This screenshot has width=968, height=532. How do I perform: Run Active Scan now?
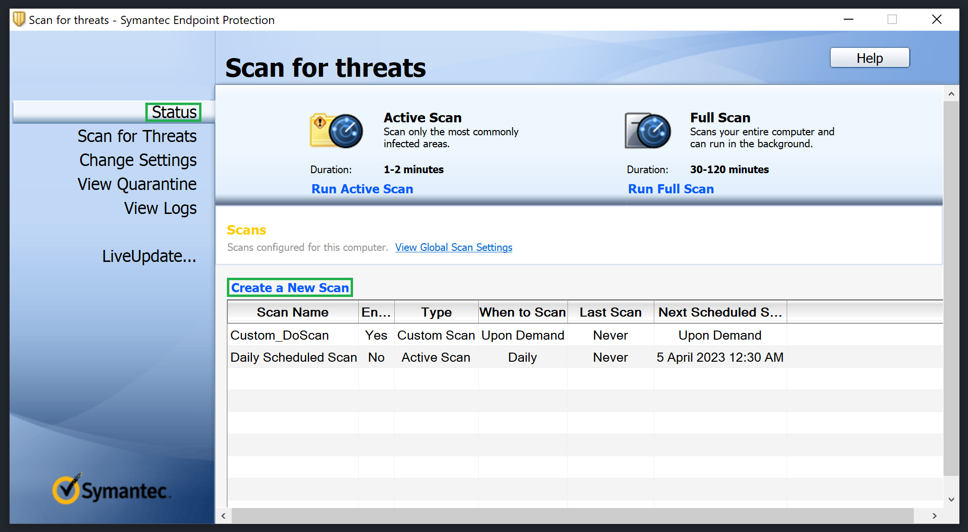[x=362, y=189]
